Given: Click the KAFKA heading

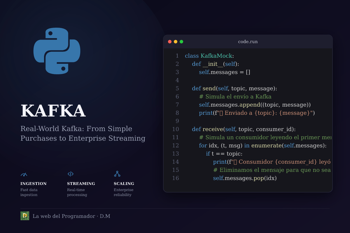Looking at the screenshot, I should click(x=53, y=111).
